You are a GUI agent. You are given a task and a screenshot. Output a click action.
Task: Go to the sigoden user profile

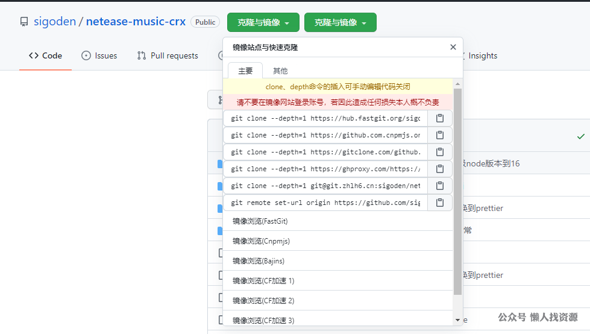coord(55,22)
